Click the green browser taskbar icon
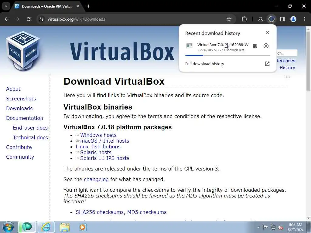 pos(27,227)
